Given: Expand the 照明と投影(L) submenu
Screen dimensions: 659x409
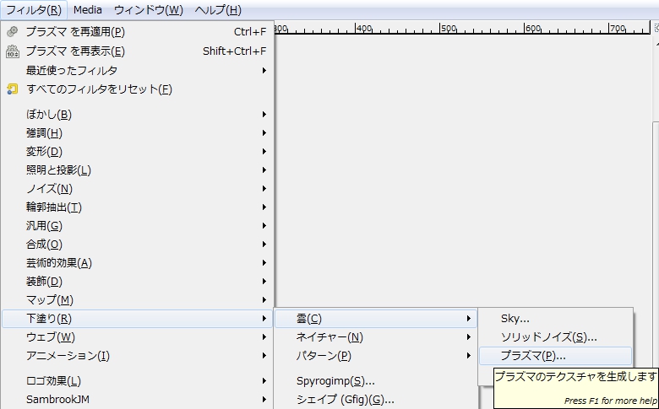Looking at the screenshot, I should coord(138,170).
